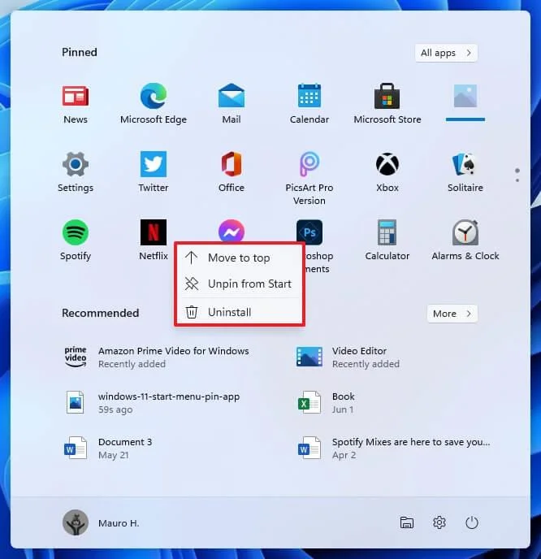541x559 pixels.
Task: Open Document 3 Word file
Action: pyautogui.click(x=109, y=448)
